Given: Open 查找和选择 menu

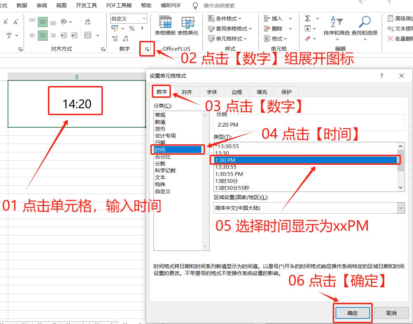Looking at the screenshot, I should point(364,28).
